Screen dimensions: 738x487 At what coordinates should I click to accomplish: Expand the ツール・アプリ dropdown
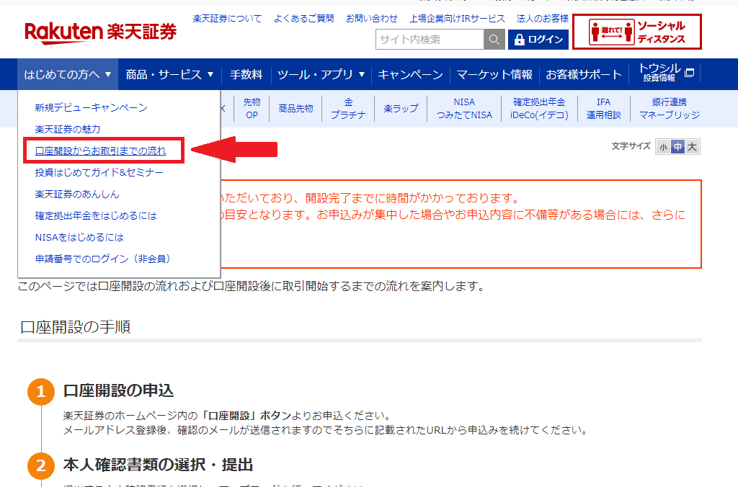(x=321, y=74)
